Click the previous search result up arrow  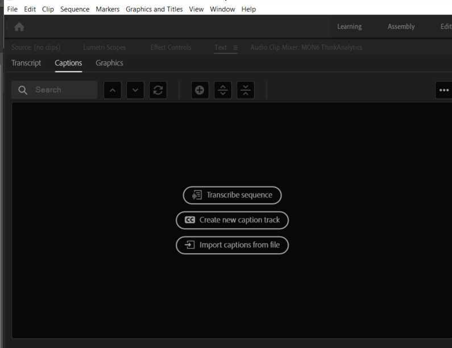[113, 90]
